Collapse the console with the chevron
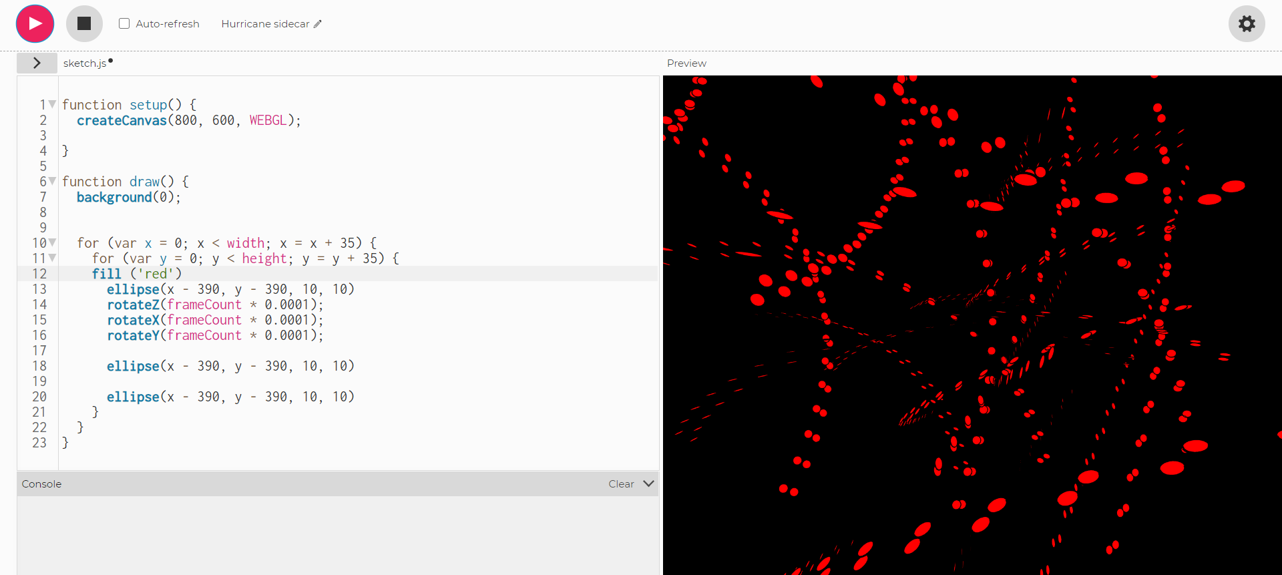 pyautogui.click(x=648, y=484)
